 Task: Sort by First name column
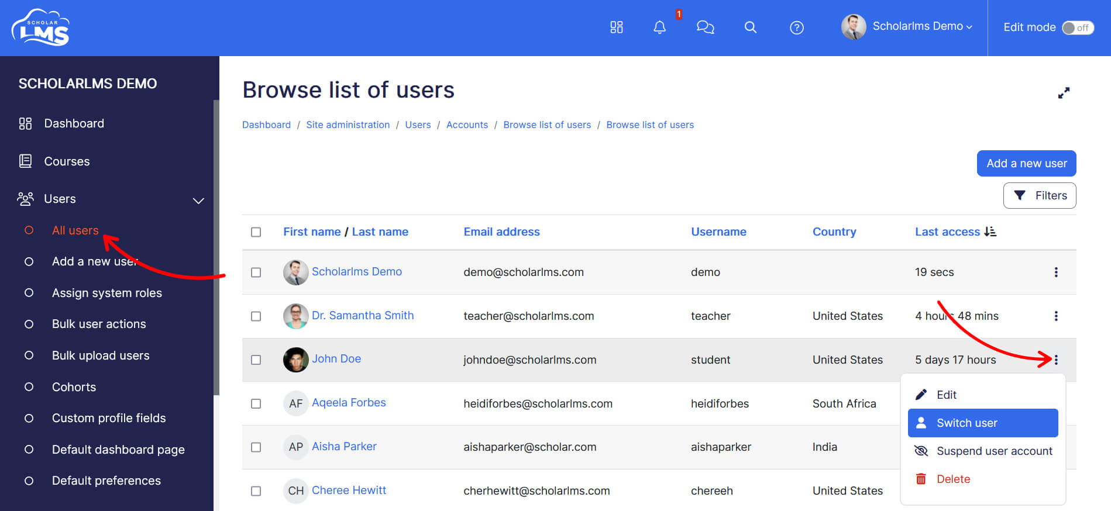click(312, 232)
